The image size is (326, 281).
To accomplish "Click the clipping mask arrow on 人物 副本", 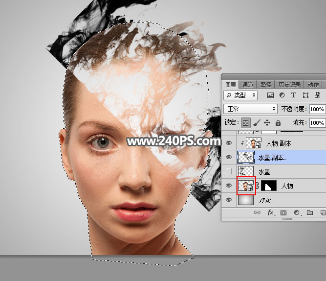I will pyautogui.click(x=242, y=143).
